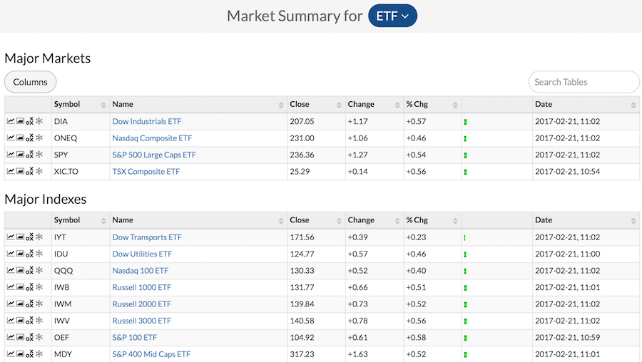Open gallery view icon for the IDU row

tap(20, 254)
